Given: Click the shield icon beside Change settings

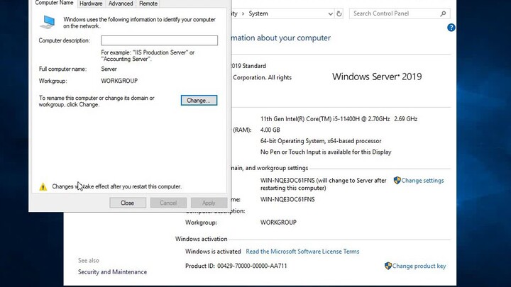Looking at the screenshot, I should (x=397, y=181).
